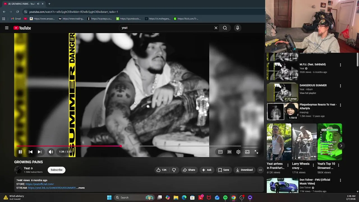Open the Wind advisory weather widget
The height and width of the screenshot is (202, 359).
(14, 198)
